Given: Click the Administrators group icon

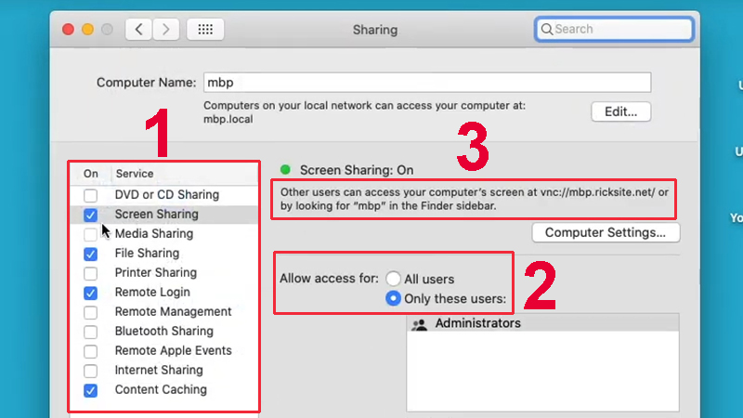Looking at the screenshot, I should pyautogui.click(x=420, y=324).
